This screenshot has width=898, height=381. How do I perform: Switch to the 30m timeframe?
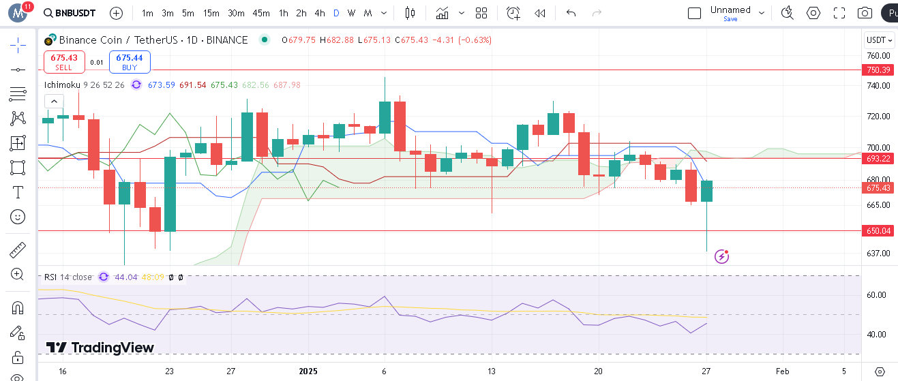pos(236,13)
